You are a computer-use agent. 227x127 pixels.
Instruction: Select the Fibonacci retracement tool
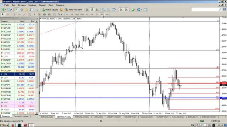(54, 14)
